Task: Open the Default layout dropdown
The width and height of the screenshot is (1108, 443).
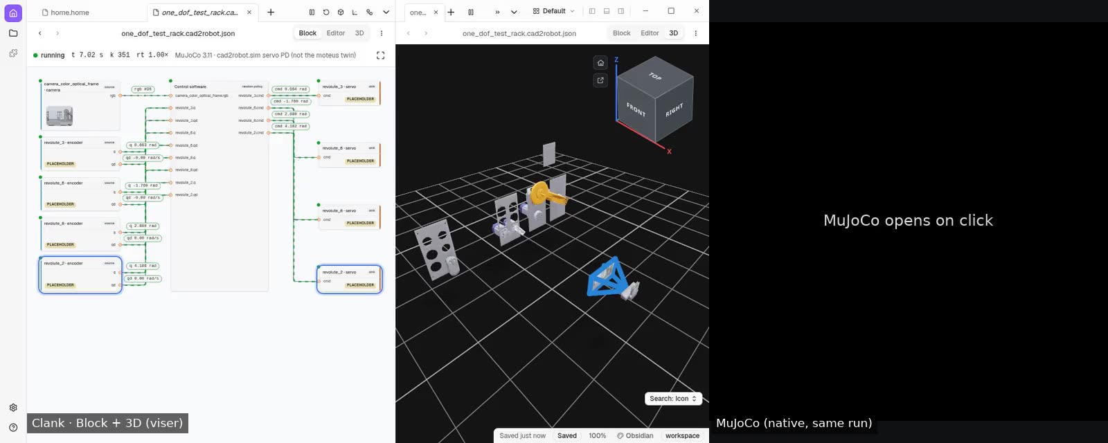Action: click(554, 11)
